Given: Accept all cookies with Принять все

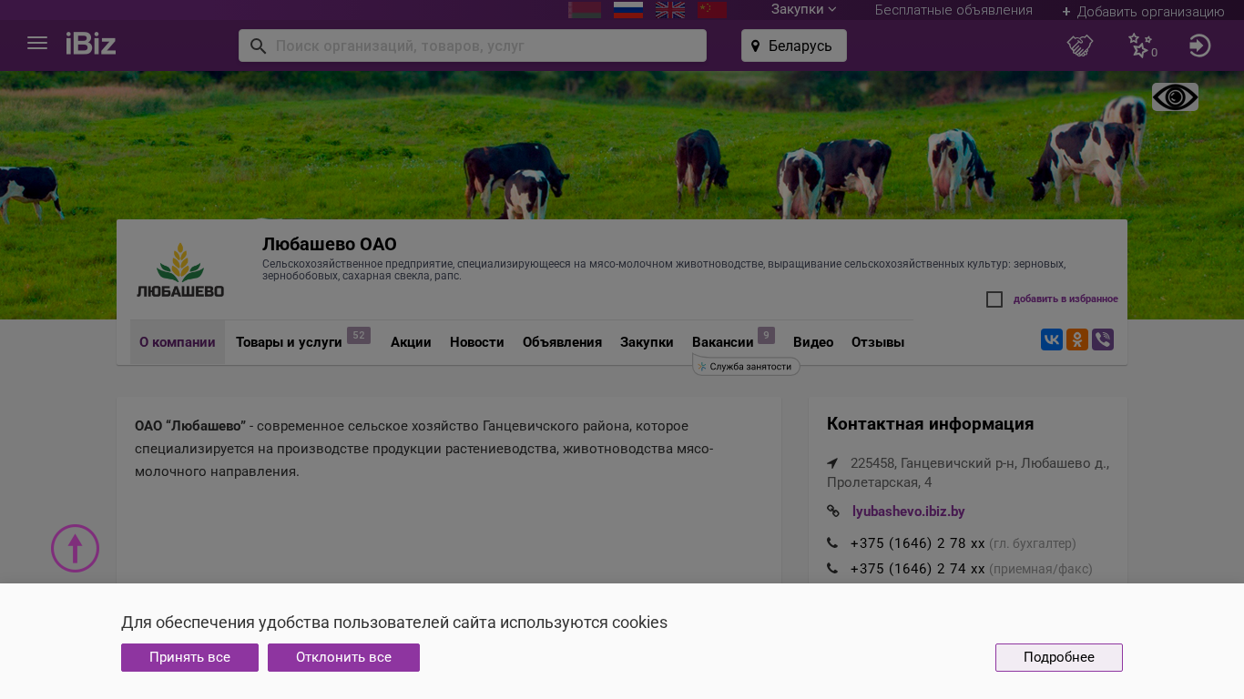Looking at the screenshot, I should coord(189,657).
